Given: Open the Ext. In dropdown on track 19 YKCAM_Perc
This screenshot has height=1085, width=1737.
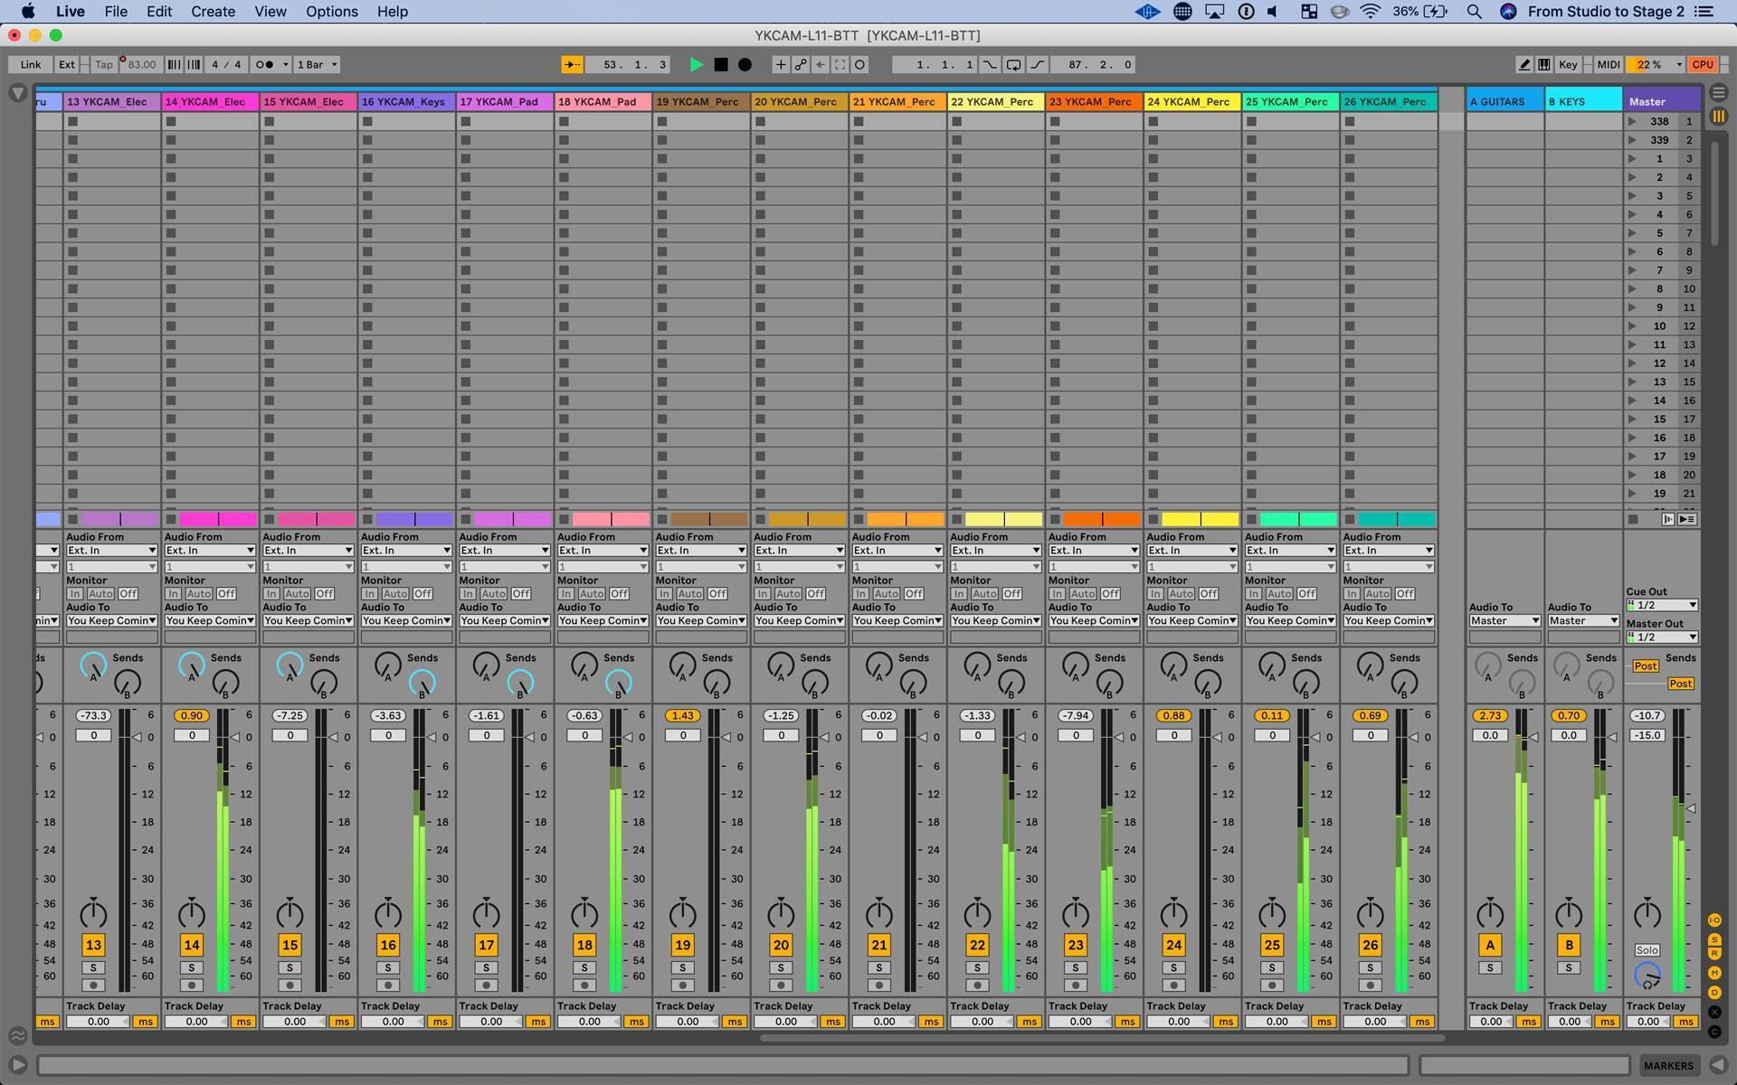Looking at the screenshot, I should 701,550.
